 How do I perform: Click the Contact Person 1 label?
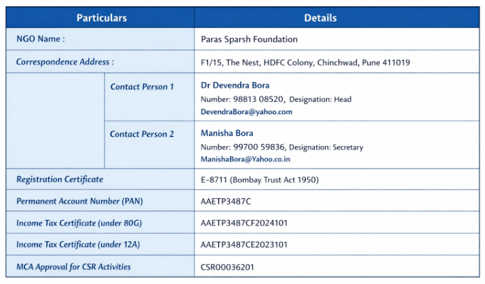coord(142,86)
